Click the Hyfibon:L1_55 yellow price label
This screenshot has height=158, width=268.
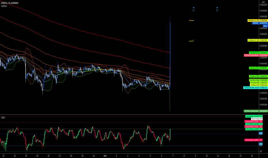[x=257, y=20]
